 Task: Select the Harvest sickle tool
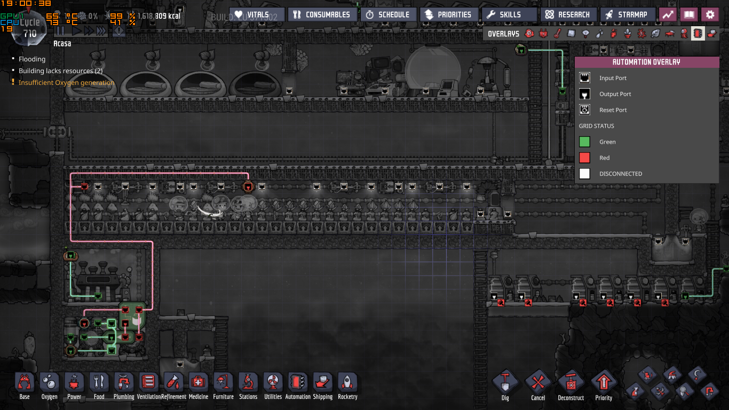click(696, 374)
